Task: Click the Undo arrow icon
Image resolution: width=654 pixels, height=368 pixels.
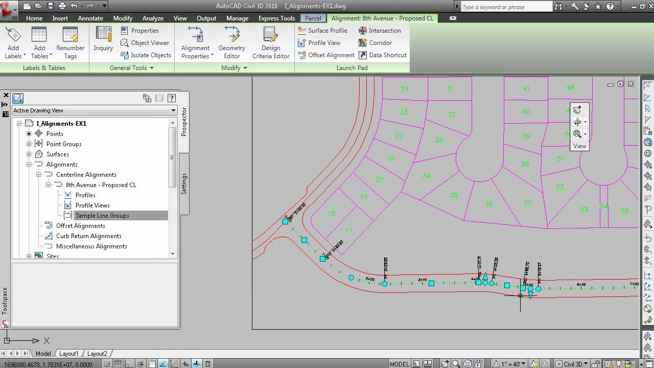Action: [x=74, y=6]
